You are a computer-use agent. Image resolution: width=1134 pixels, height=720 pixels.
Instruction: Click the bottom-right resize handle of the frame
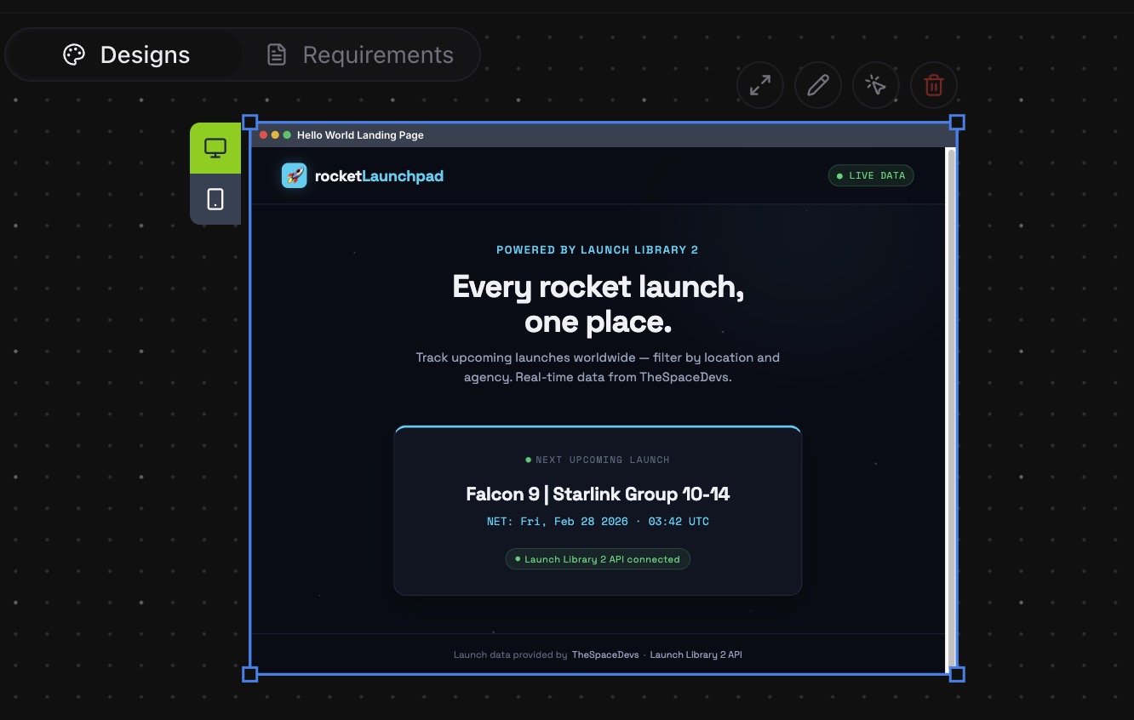click(x=957, y=674)
